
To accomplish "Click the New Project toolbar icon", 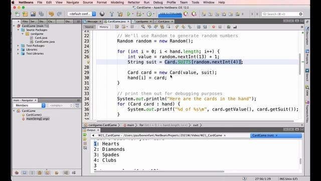I will point(25,14).
